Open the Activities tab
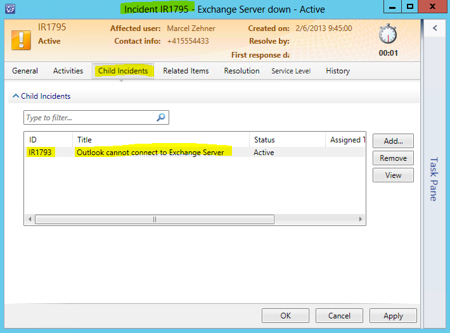The width and height of the screenshot is (450, 333). (68, 71)
